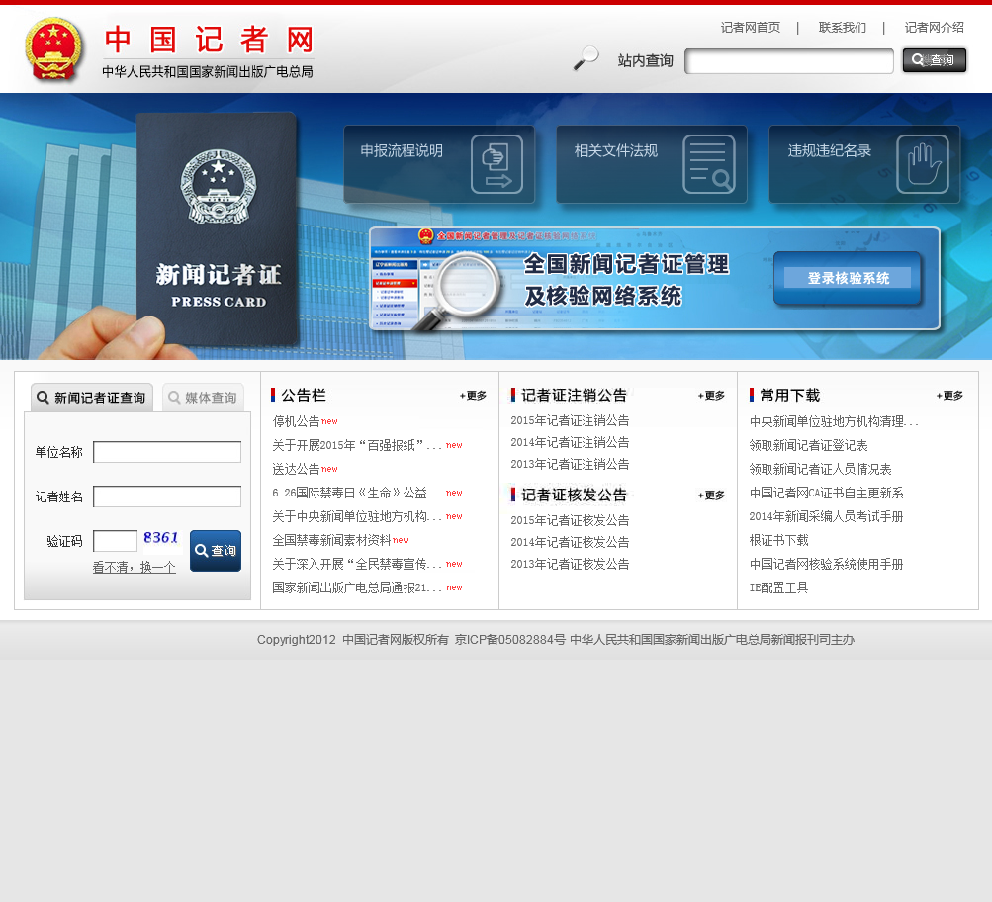992x902 pixels.
Task: Expand 更多 for 记者证核发公告
Action: (x=712, y=496)
